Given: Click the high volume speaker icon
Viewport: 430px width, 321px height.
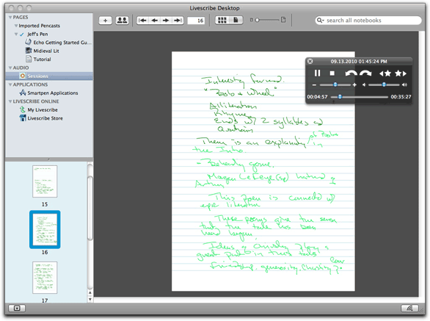Looking at the screenshot, I should (x=404, y=85).
